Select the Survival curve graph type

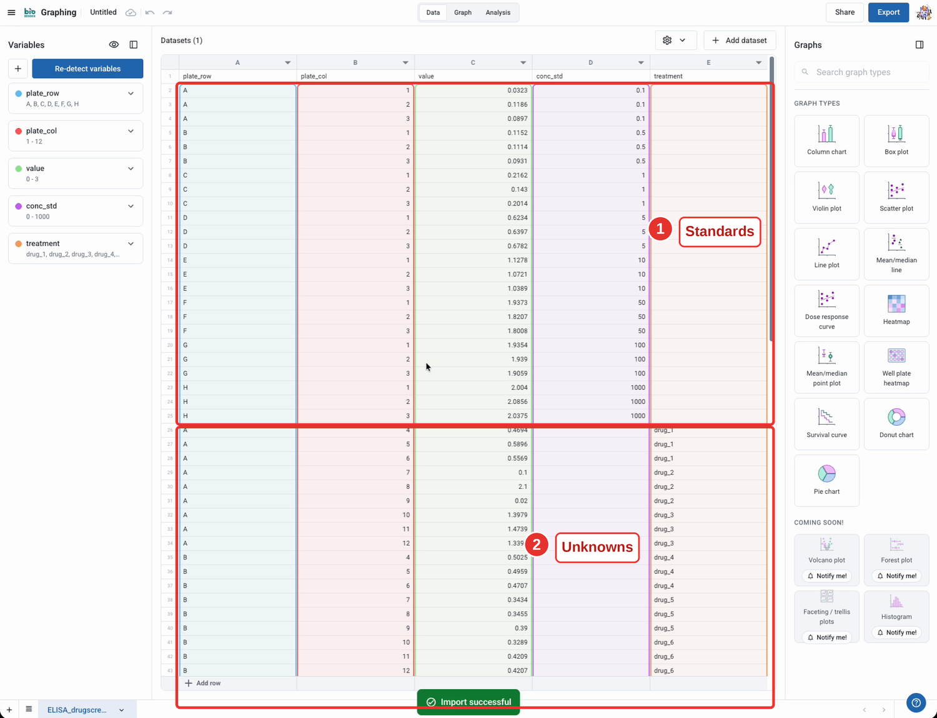click(x=826, y=424)
